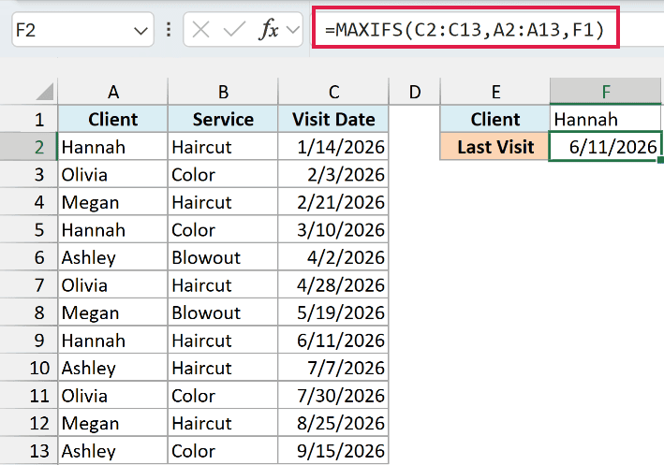Select cell with date 1/14/2026

point(333,147)
